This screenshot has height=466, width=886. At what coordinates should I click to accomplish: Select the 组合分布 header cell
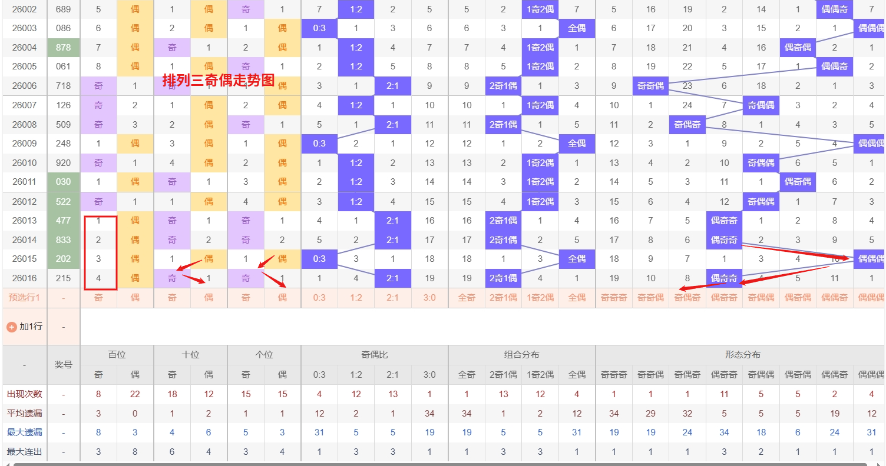click(521, 355)
